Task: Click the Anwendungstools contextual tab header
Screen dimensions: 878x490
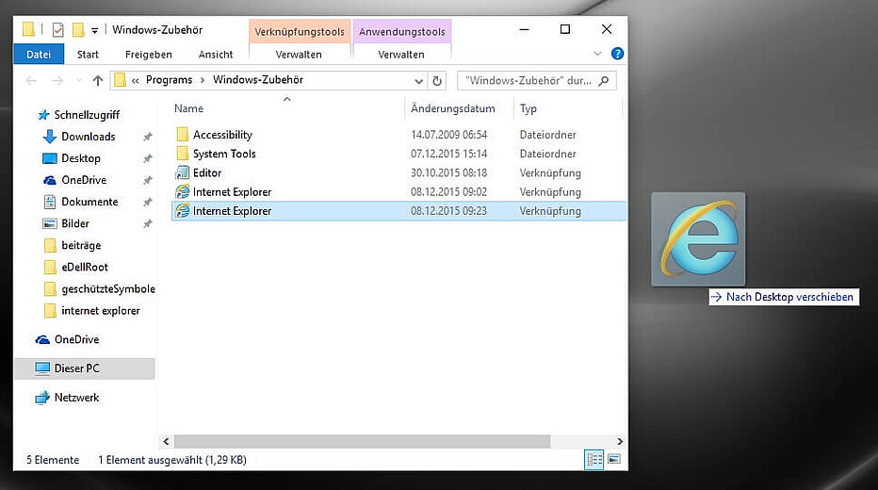Action: [x=402, y=32]
